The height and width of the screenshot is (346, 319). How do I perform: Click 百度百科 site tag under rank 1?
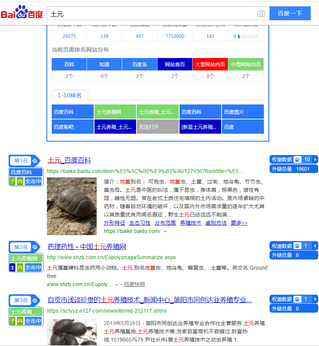click(26, 172)
